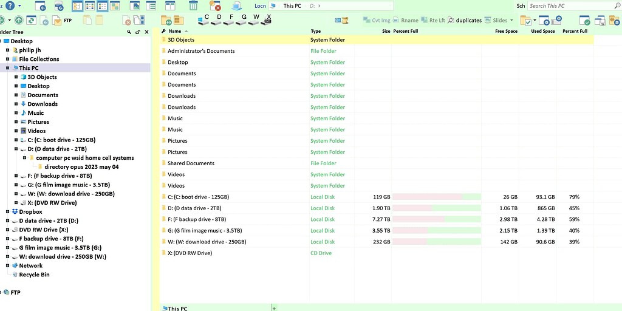The image size is (622, 311).
Task: Collapse the This PC tree node
Action: click(7, 68)
